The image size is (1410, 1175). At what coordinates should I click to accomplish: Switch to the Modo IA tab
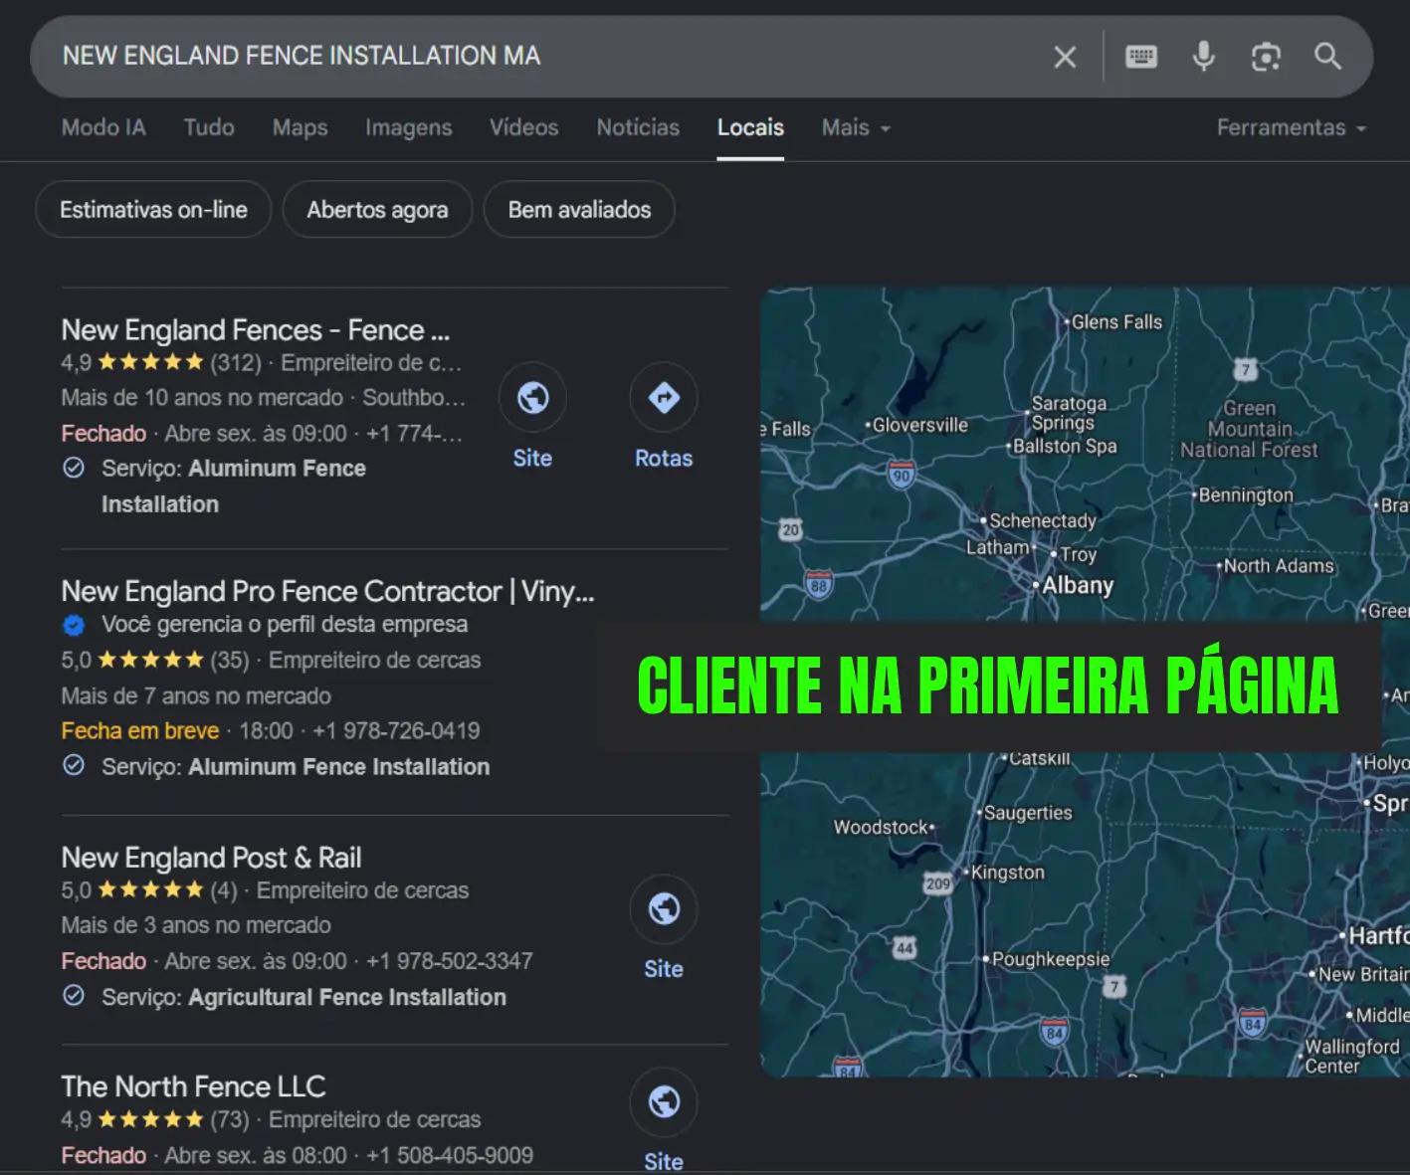click(103, 127)
